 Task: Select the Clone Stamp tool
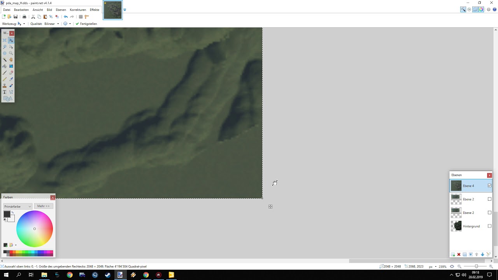5,86
